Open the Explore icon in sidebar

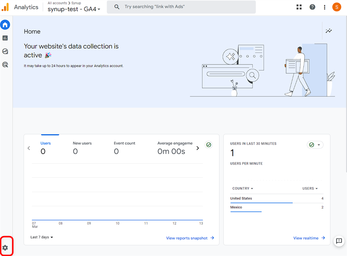click(5, 51)
